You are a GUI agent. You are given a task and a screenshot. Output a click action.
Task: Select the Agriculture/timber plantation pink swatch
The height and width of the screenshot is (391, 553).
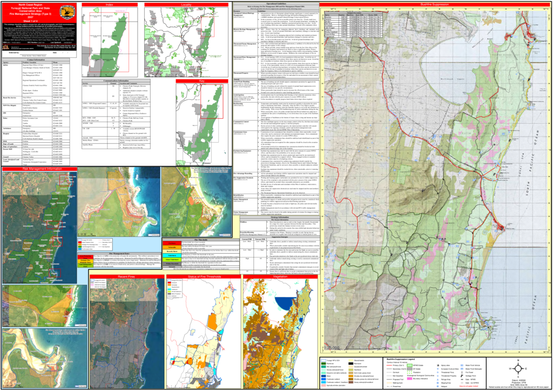click(x=323, y=386)
